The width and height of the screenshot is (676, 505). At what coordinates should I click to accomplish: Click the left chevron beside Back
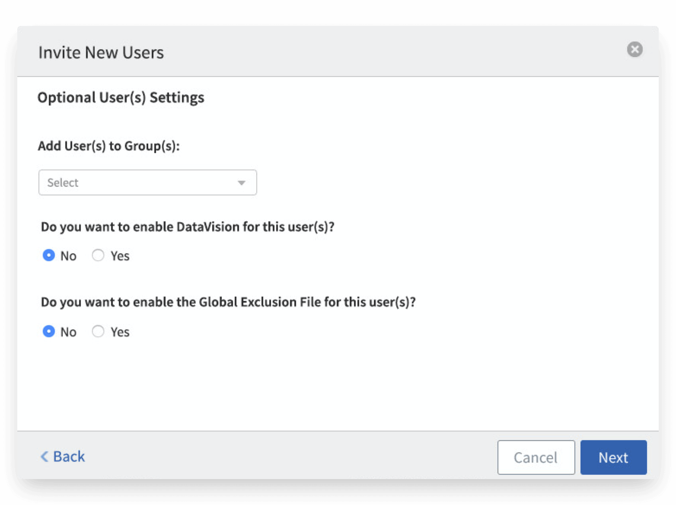(x=44, y=457)
